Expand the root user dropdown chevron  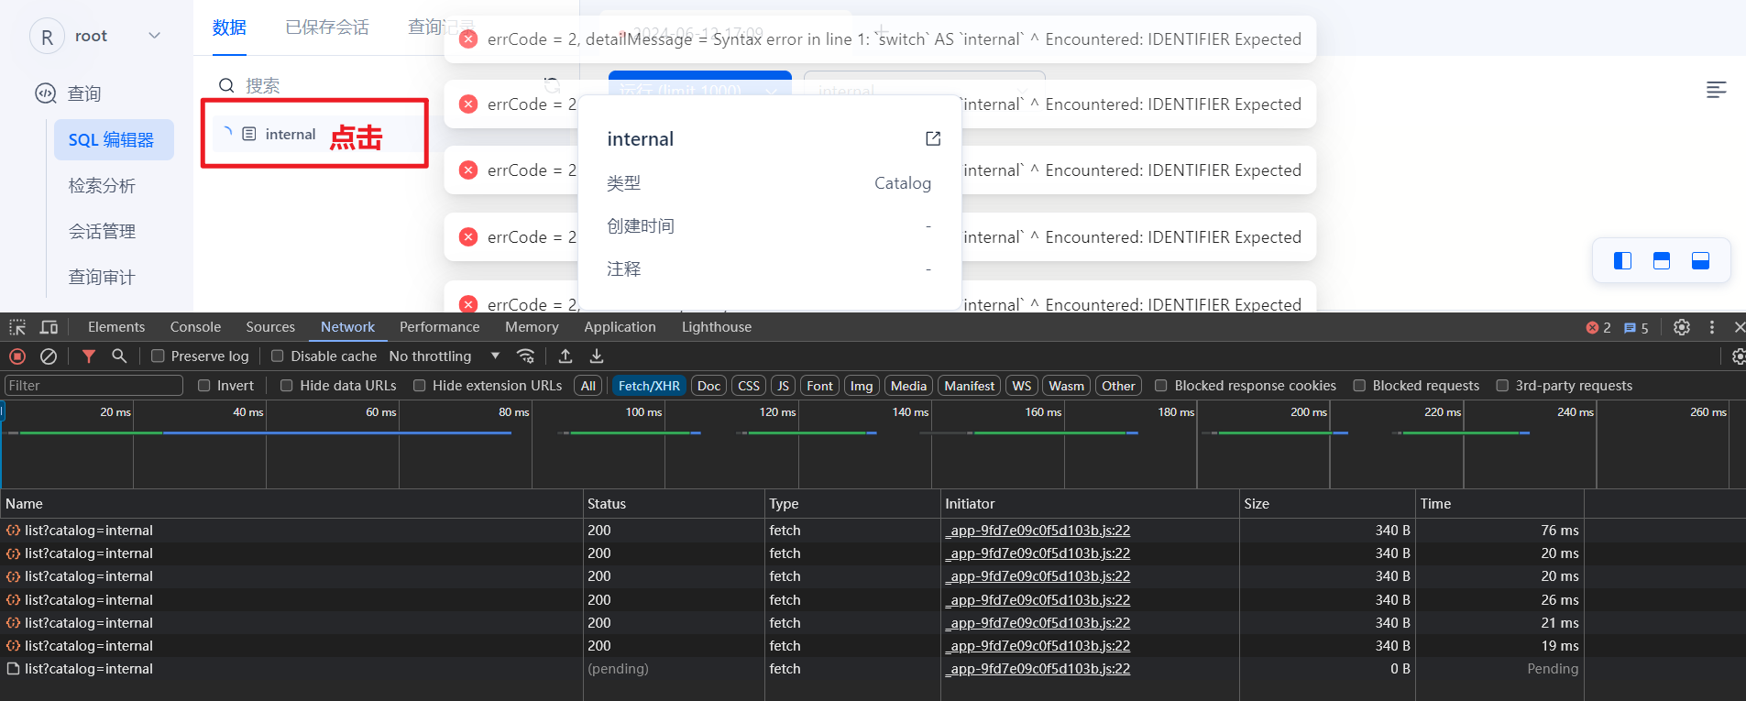(x=155, y=36)
